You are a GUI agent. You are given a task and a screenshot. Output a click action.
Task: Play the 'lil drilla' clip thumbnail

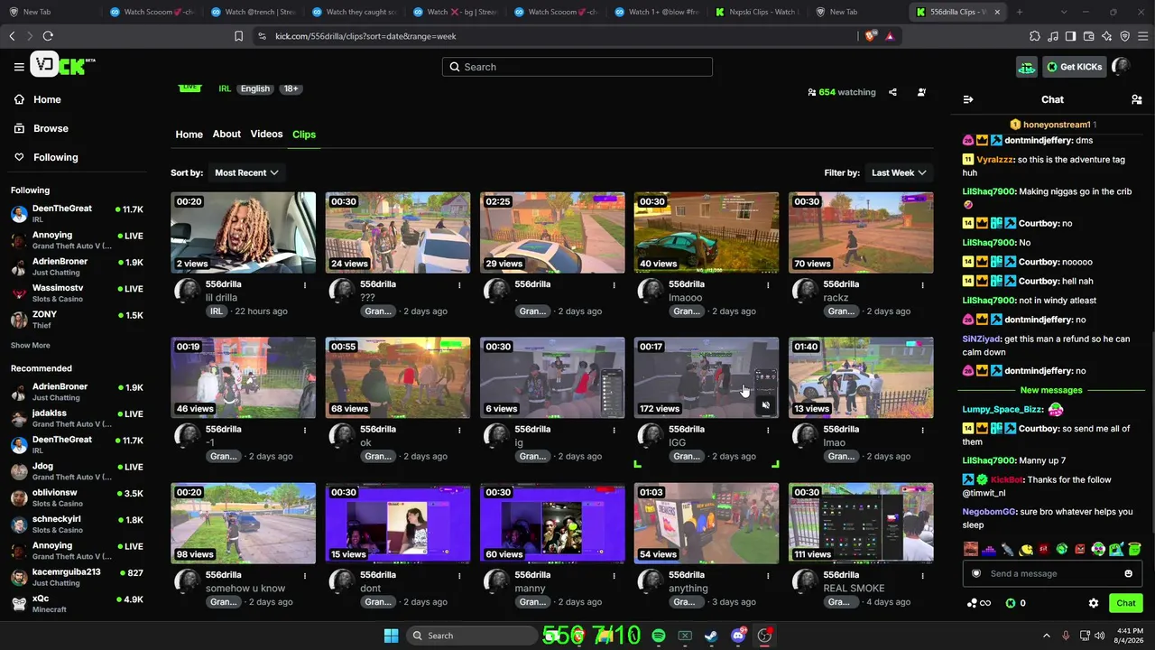point(244,232)
